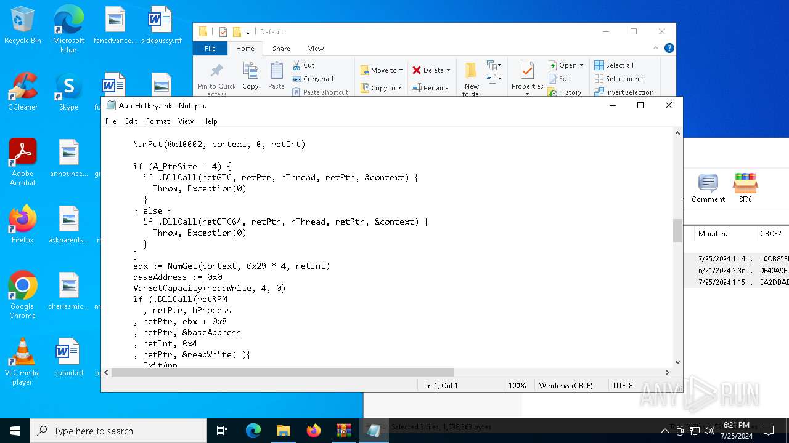This screenshot has height=443, width=789.
Task: Select cutaid.rtf file on desktop
Action: (x=68, y=357)
